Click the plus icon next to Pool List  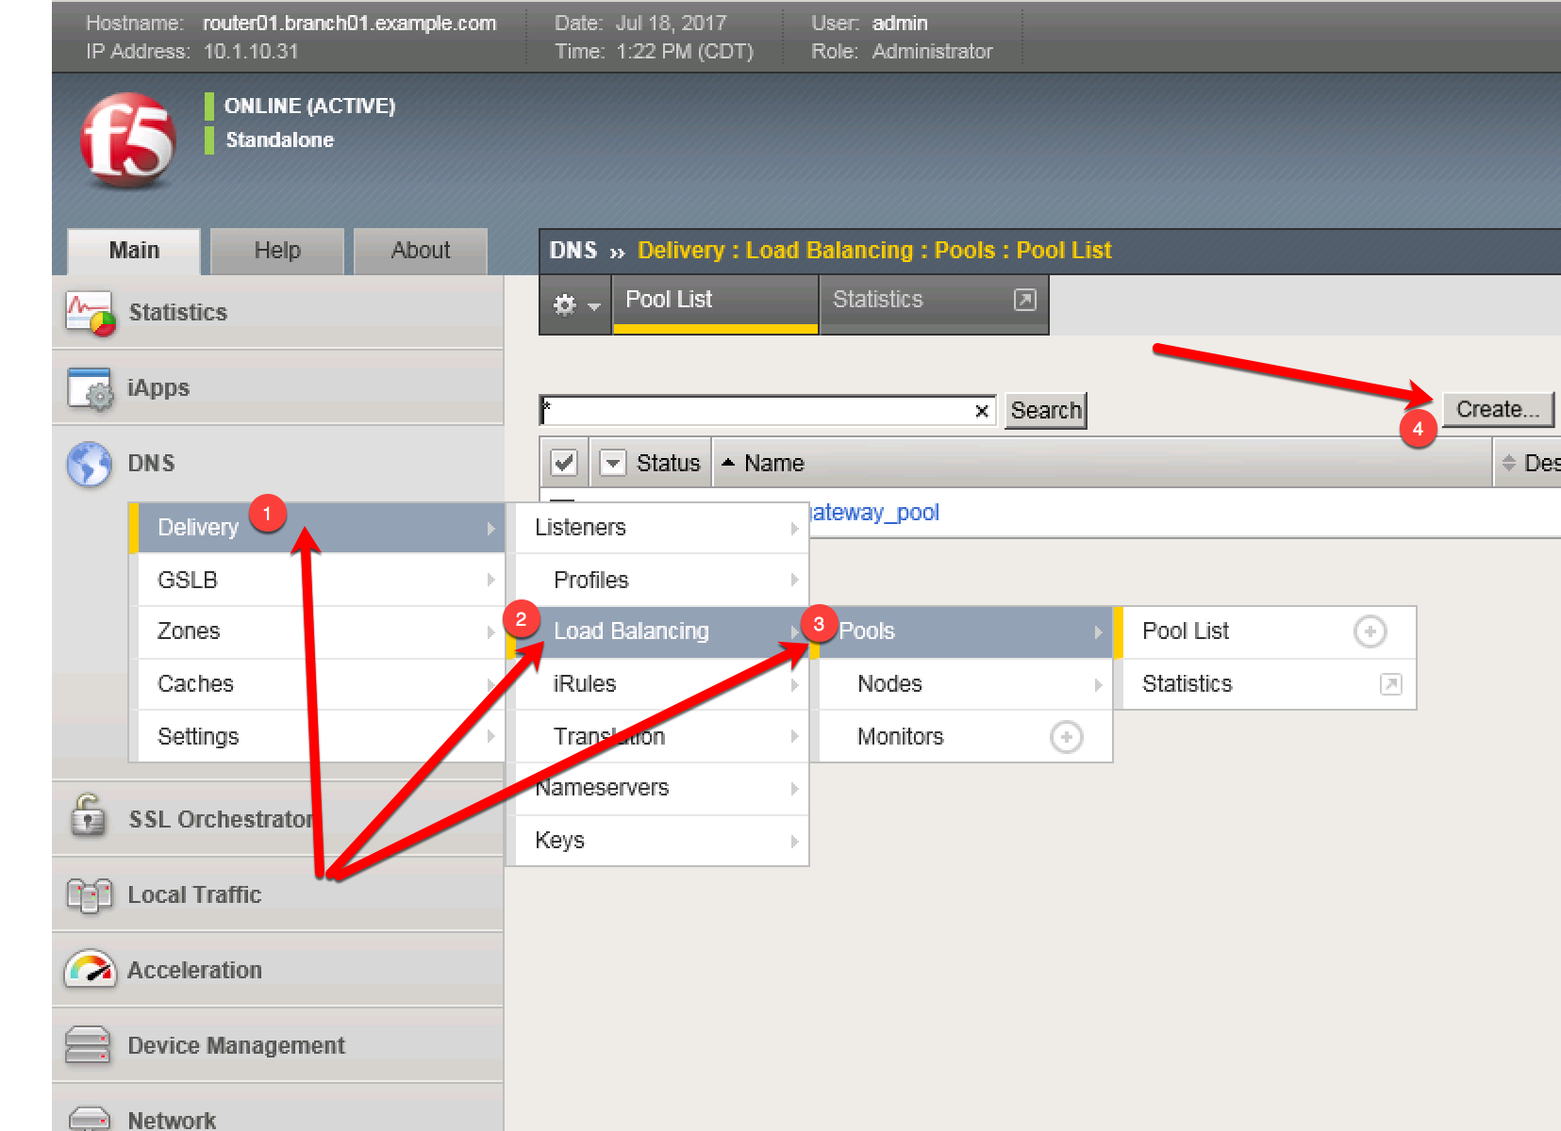1370,631
